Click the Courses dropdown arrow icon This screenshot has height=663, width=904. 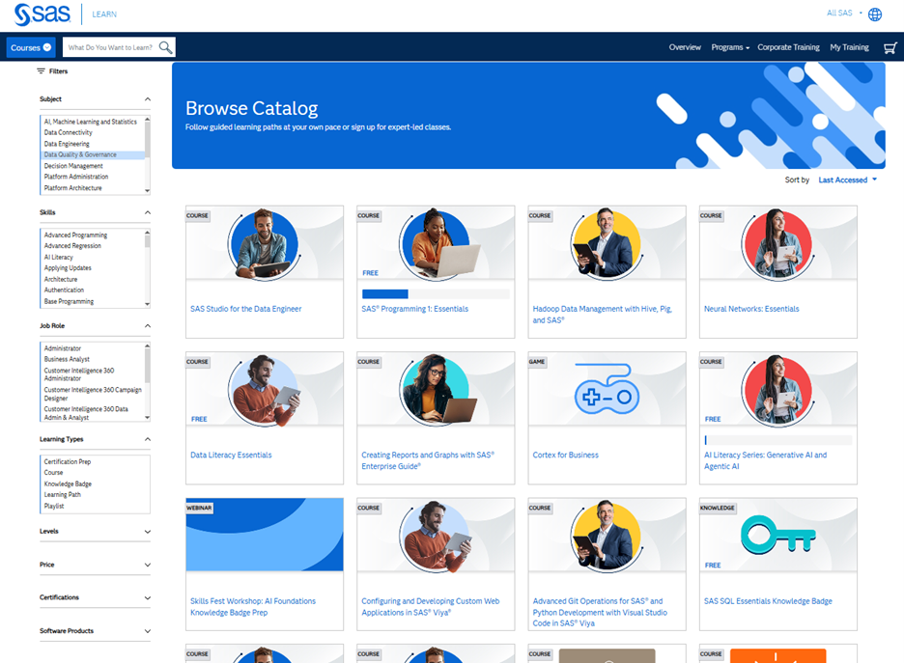(x=47, y=47)
